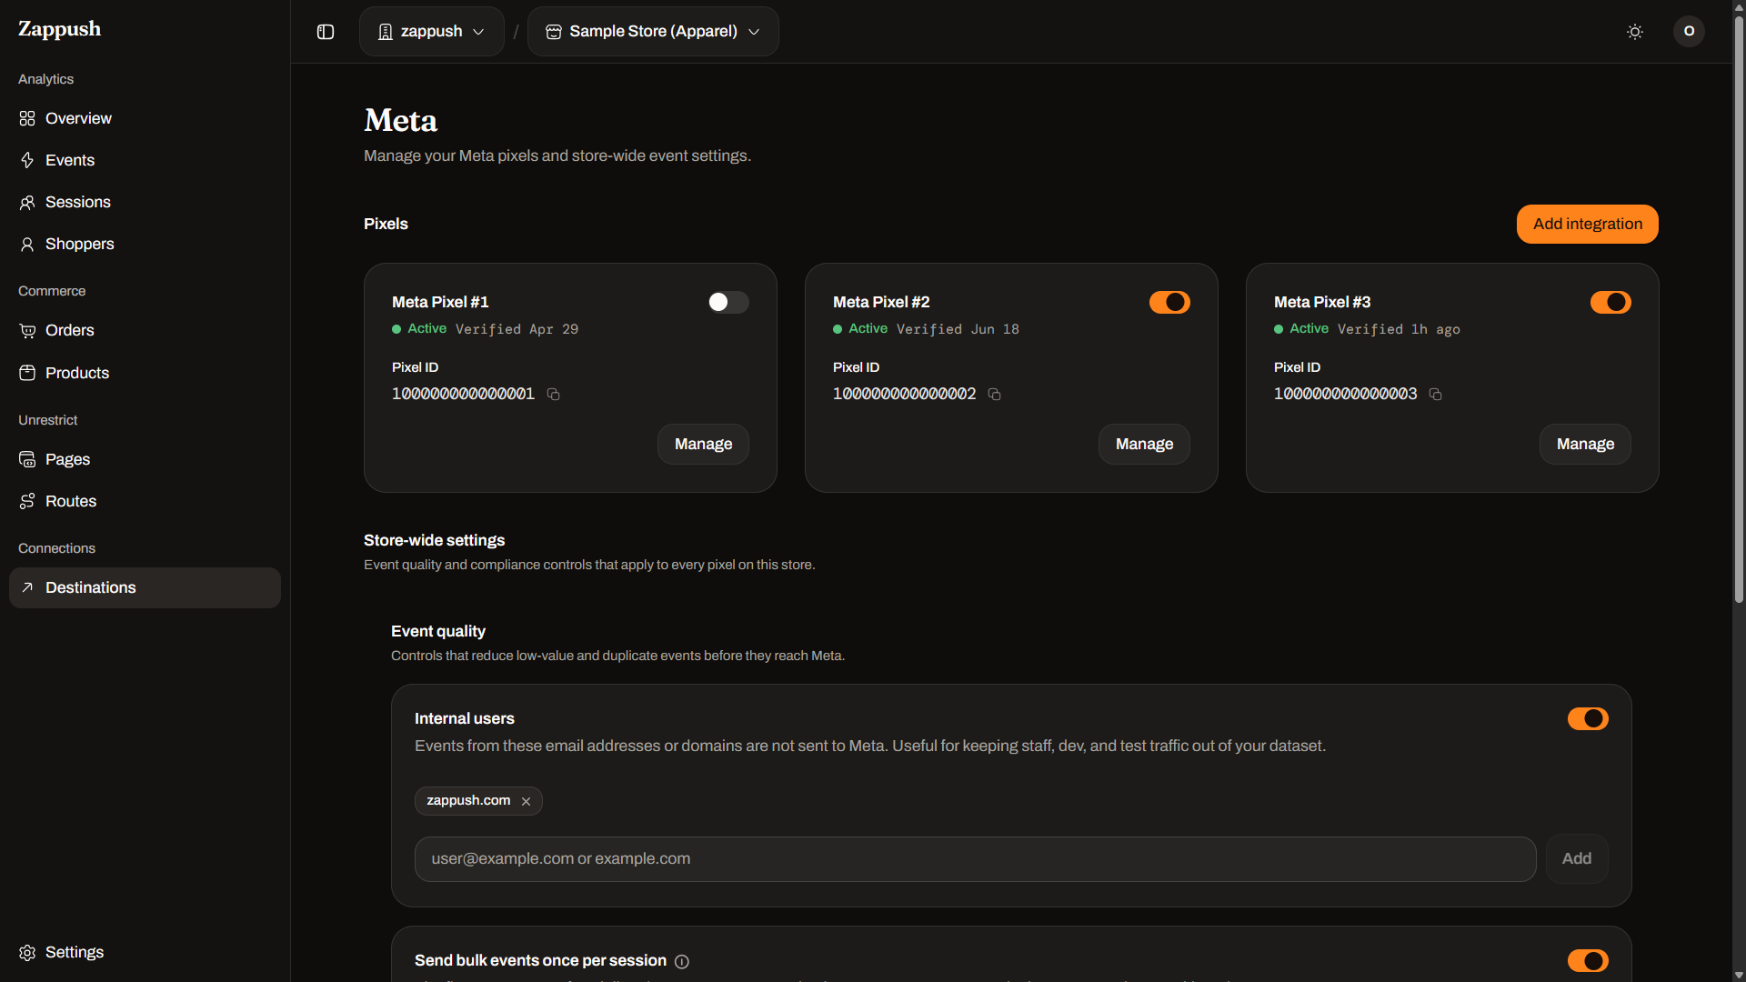Click the Destinations arrow icon
Image resolution: width=1746 pixels, height=982 pixels.
click(x=27, y=588)
